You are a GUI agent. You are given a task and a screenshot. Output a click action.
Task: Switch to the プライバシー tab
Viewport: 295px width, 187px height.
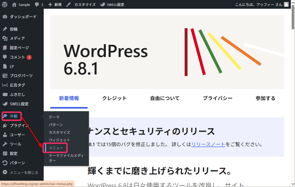click(218, 98)
